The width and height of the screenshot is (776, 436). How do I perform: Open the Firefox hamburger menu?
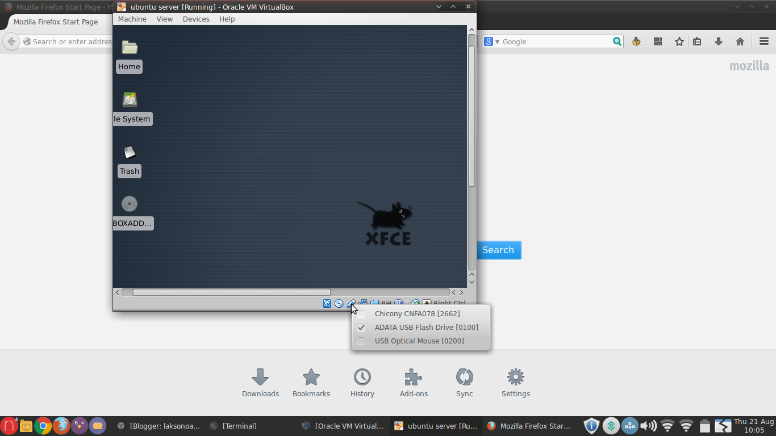[764, 41]
